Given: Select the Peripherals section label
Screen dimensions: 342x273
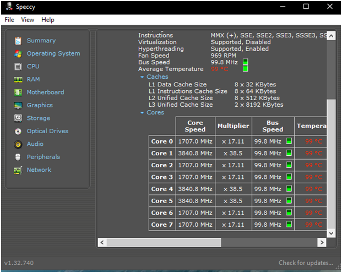Looking at the screenshot, I should (44, 157).
